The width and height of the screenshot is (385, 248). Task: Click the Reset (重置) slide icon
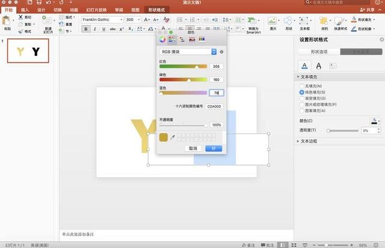coord(61,24)
